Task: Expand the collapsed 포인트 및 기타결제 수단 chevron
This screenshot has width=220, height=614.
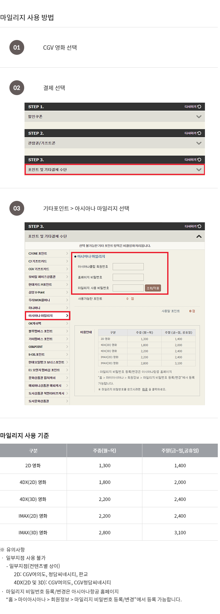Action: click(x=199, y=169)
